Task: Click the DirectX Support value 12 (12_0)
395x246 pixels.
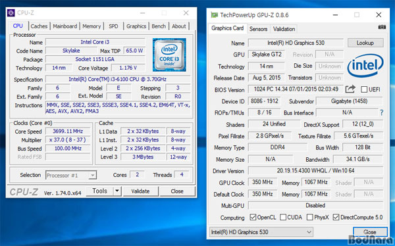Action: pos(363,124)
